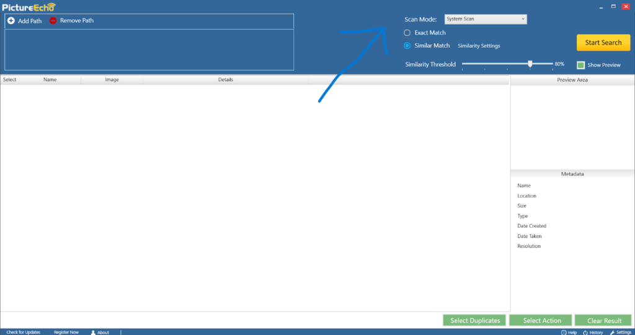Image resolution: width=635 pixels, height=335 pixels.
Task: Open the About person icon
Action: tap(94, 332)
